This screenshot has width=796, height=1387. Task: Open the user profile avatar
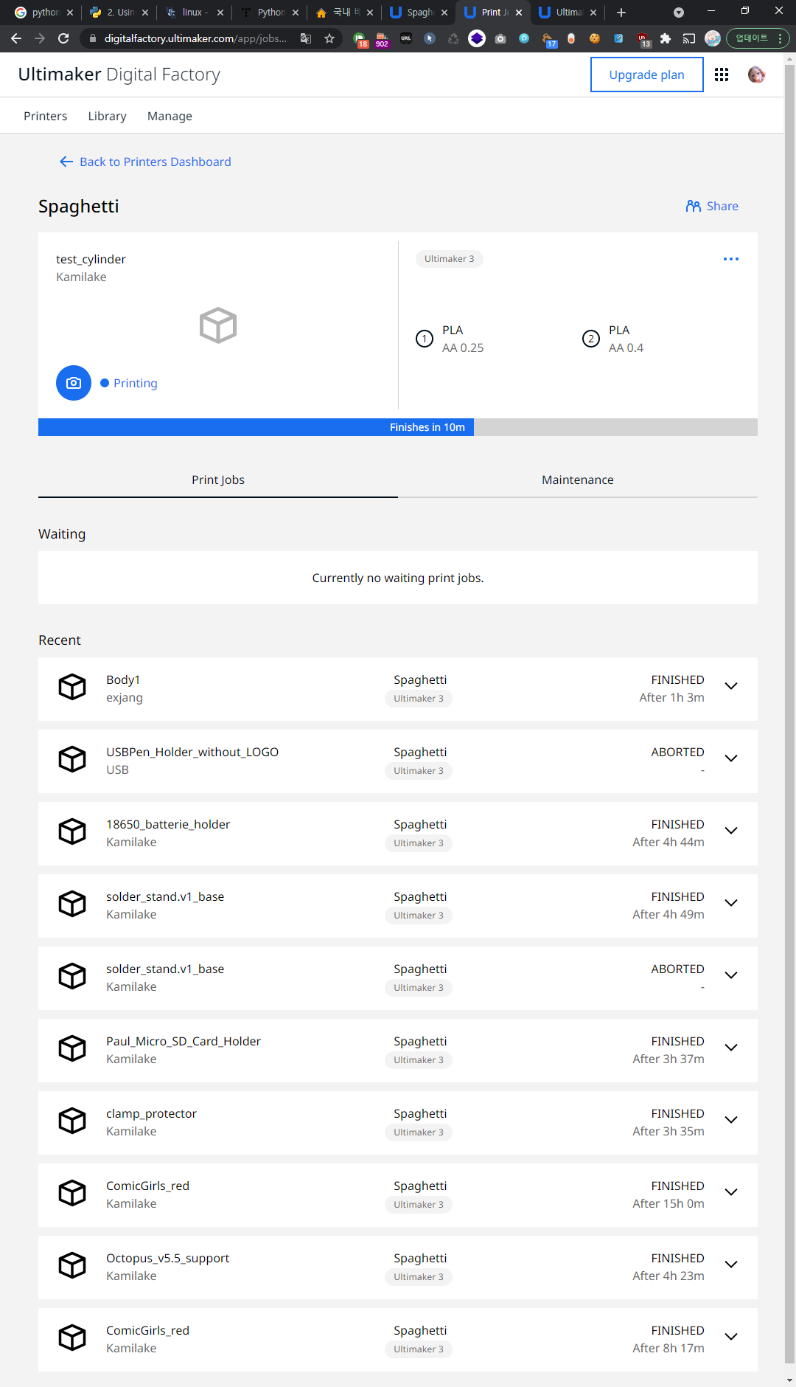point(756,75)
